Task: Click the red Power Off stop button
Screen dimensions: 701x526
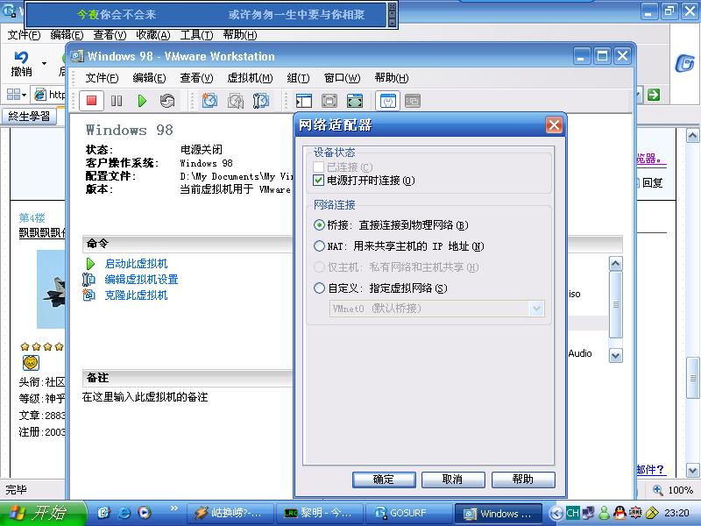Action: (x=92, y=101)
